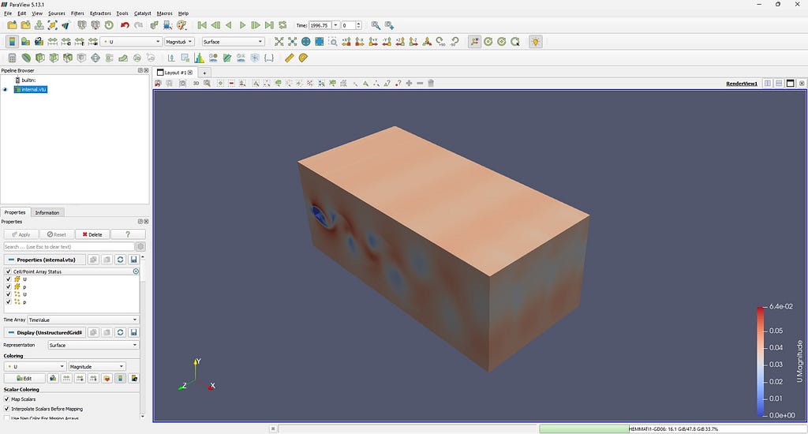
Task: Apply the Glyph filter icon
Action: [95, 58]
